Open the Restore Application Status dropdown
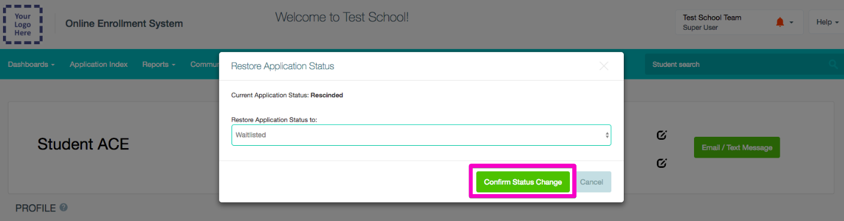Viewport: 844px width, 221px height. point(421,135)
